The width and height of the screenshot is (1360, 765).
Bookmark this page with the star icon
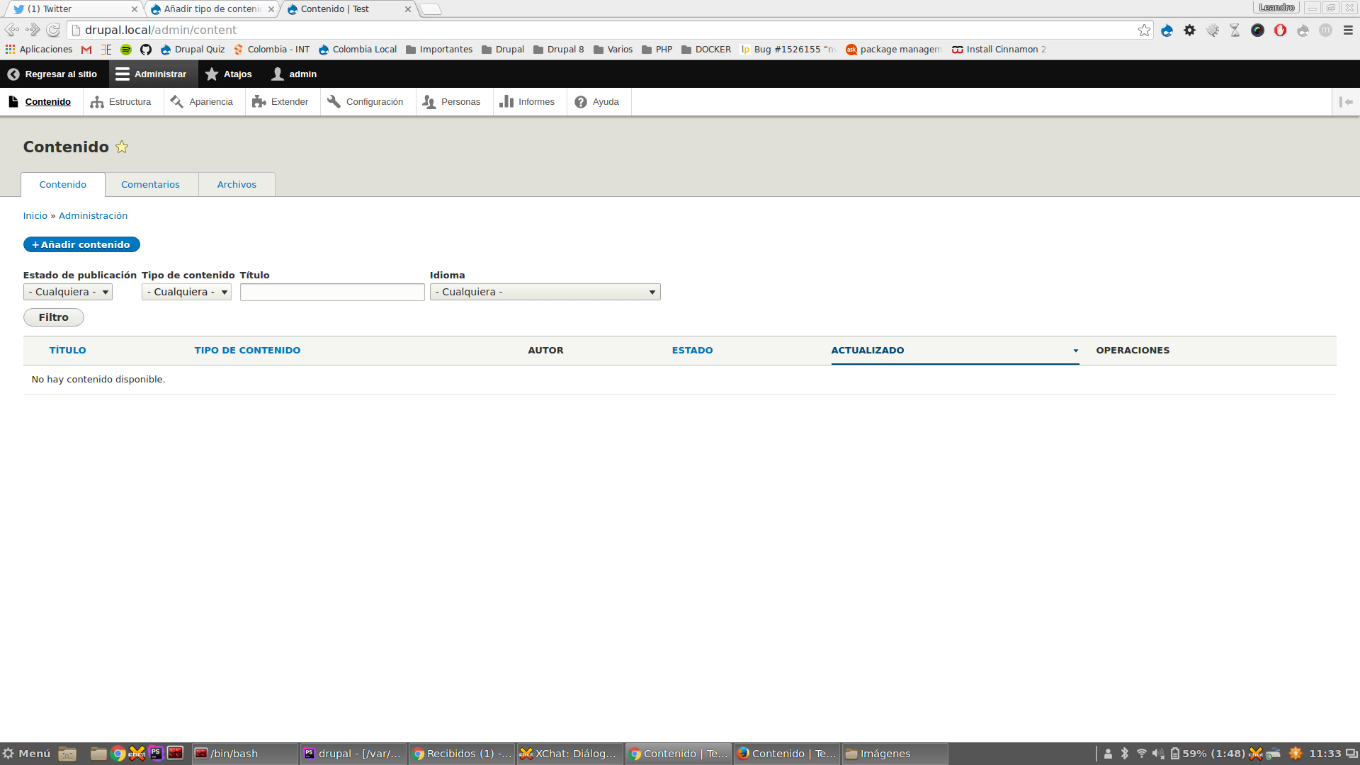tap(1144, 30)
